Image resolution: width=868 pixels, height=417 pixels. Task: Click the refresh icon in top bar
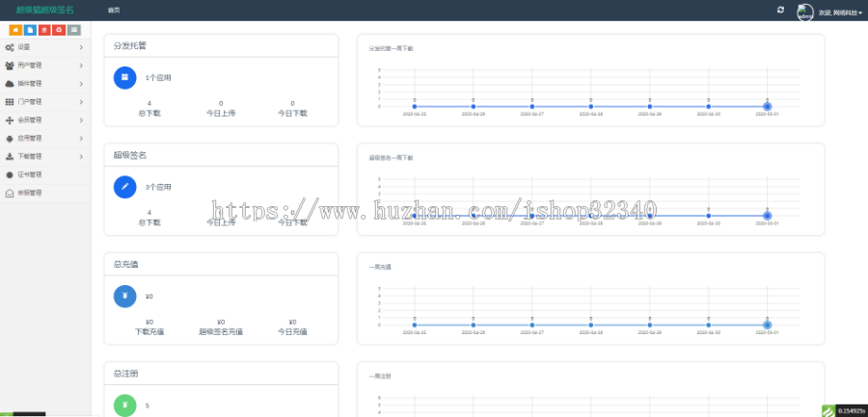780,10
